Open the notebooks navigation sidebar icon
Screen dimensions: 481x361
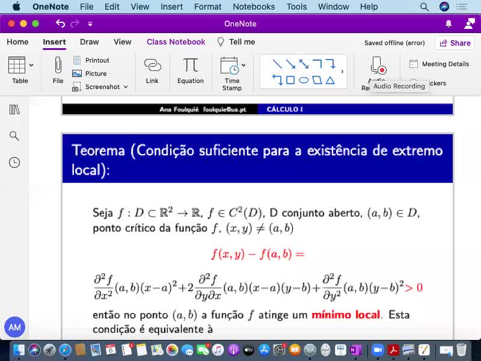tap(14, 110)
